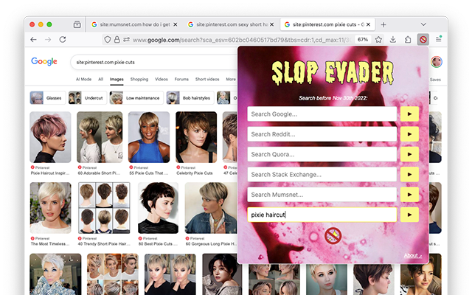Click the Search Reddit input field

tap(322, 134)
